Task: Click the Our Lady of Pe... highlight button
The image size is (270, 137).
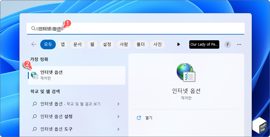Action: (x=204, y=44)
